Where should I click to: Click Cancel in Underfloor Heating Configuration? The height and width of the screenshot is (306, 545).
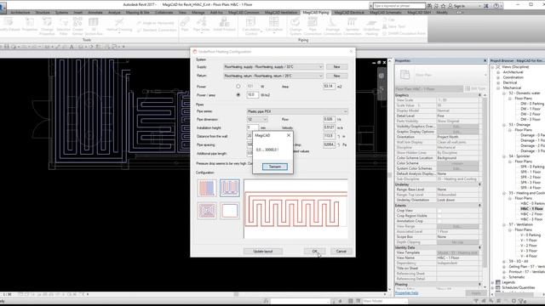[341, 252]
